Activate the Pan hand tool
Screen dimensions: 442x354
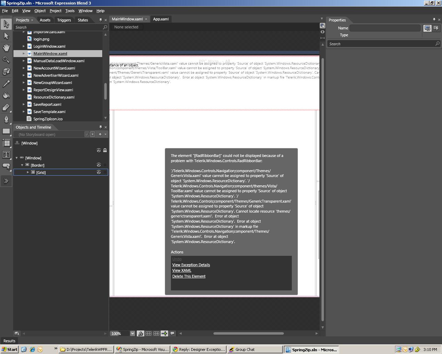click(6, 48)
